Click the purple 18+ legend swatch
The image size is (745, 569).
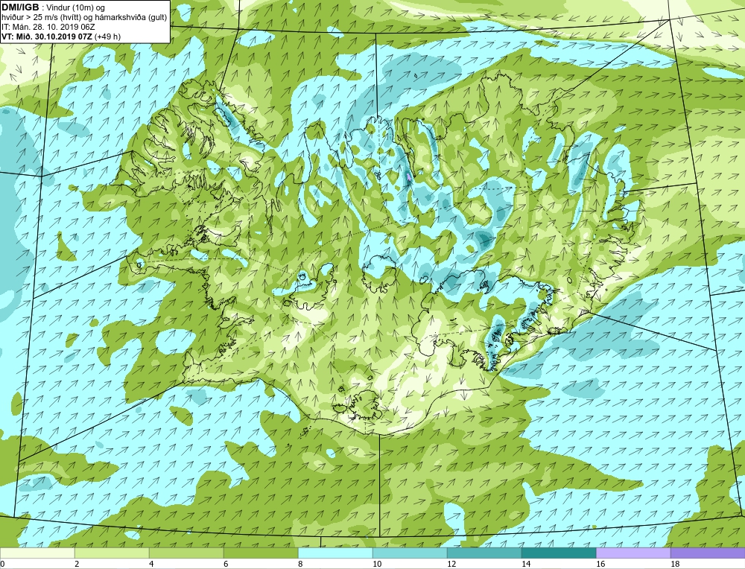pos(708,553)
